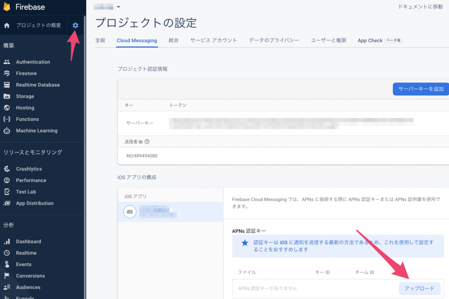The image size is (449, 299).
Task: Click the blurred server key token
Action: point(291,124)
